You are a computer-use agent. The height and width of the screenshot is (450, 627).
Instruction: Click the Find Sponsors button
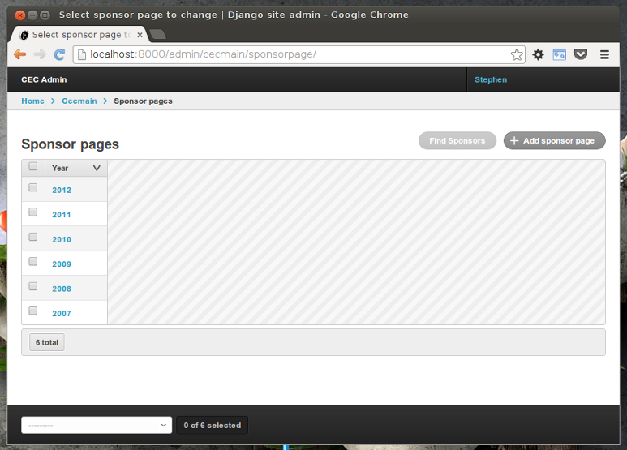click(457, 140)
